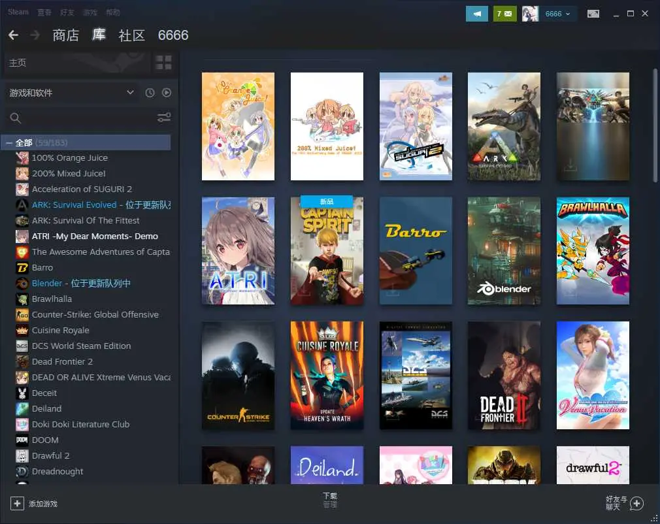Image resolution: width=660 pixels, height=524 pixels.
Task: Open the Venus Vacation cover thumbnail
Action: tap(593, 376)
